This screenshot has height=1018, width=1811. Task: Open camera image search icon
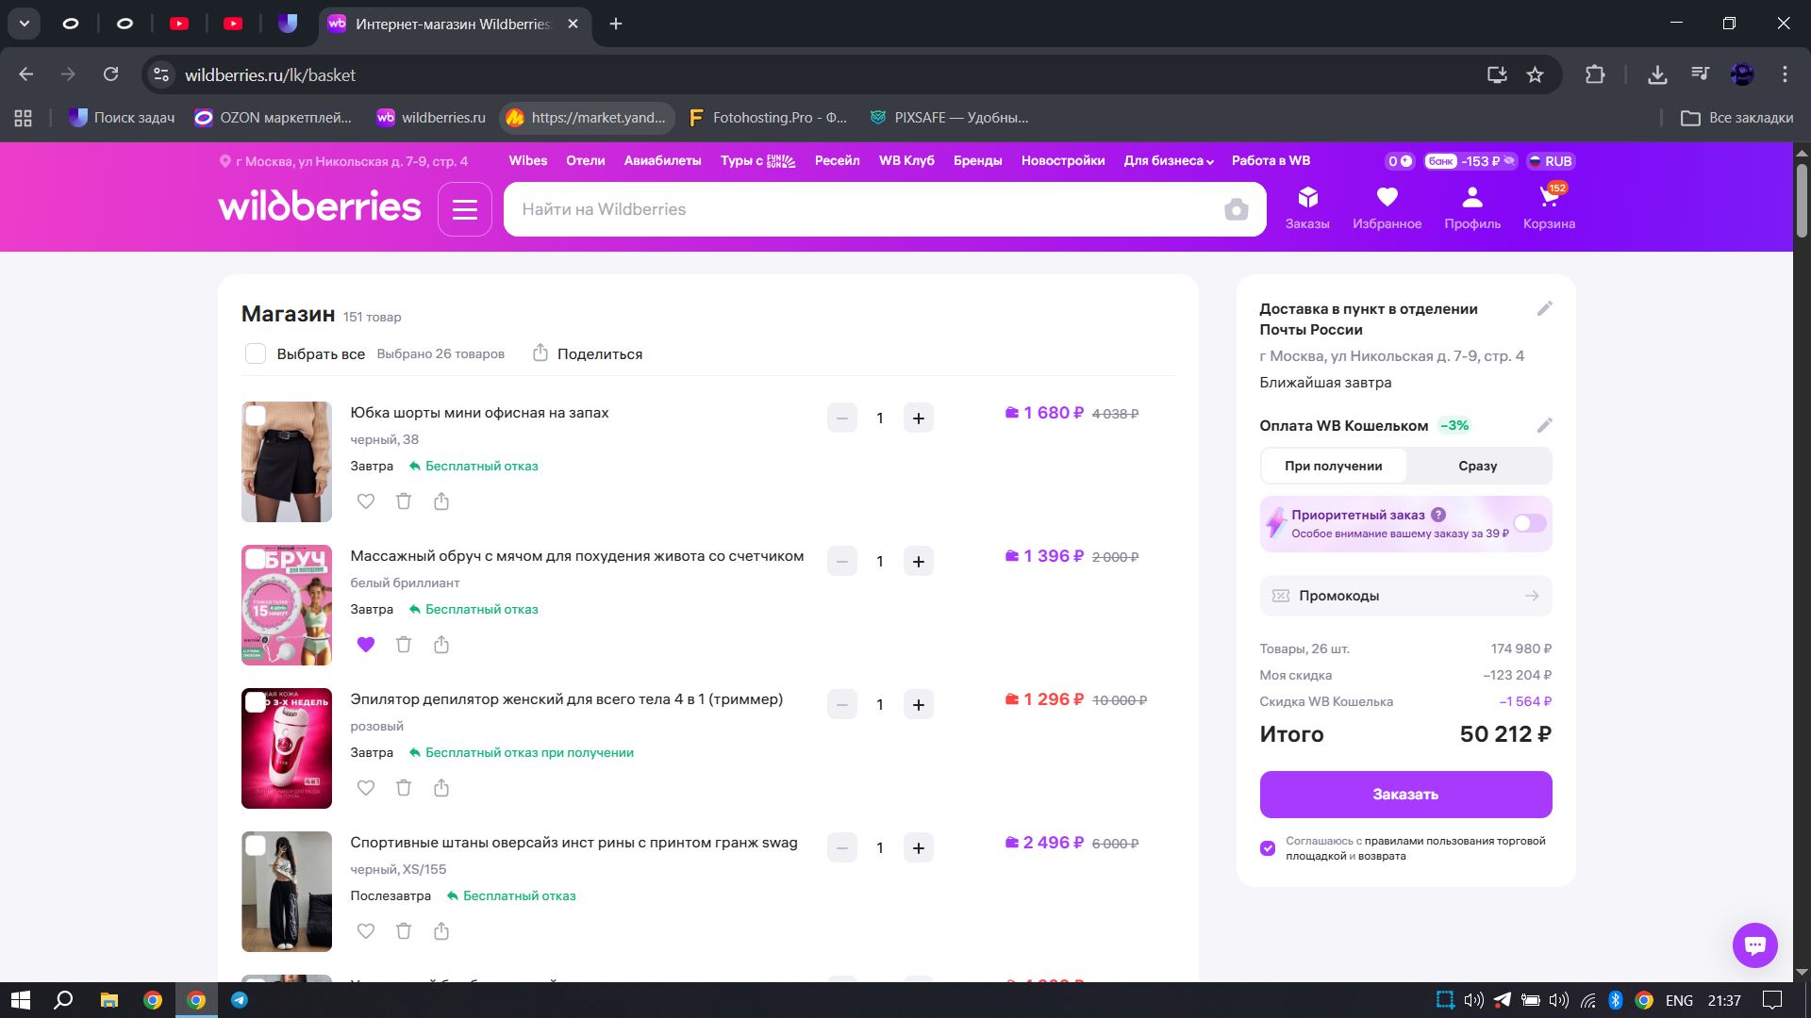pyautogui.click(x=1236, y=209)
